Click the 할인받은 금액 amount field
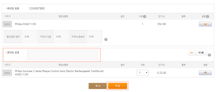This screenshot has width=216, height=92. pyautogui.click(x=30, y=36)
